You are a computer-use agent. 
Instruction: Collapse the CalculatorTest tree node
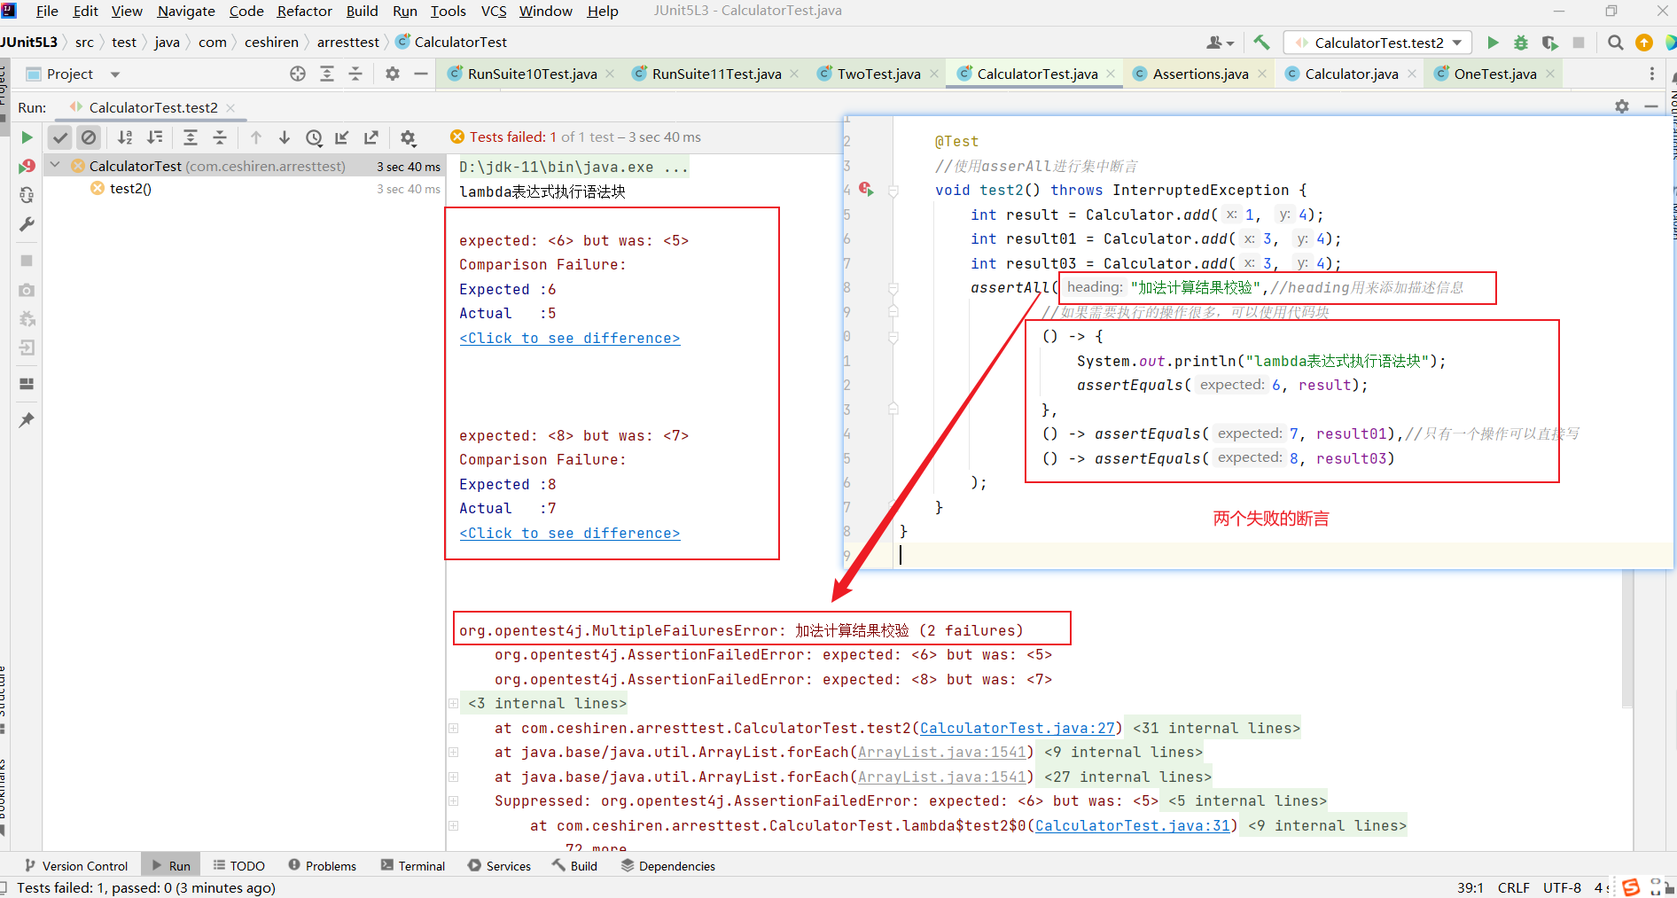pos(55,166)
